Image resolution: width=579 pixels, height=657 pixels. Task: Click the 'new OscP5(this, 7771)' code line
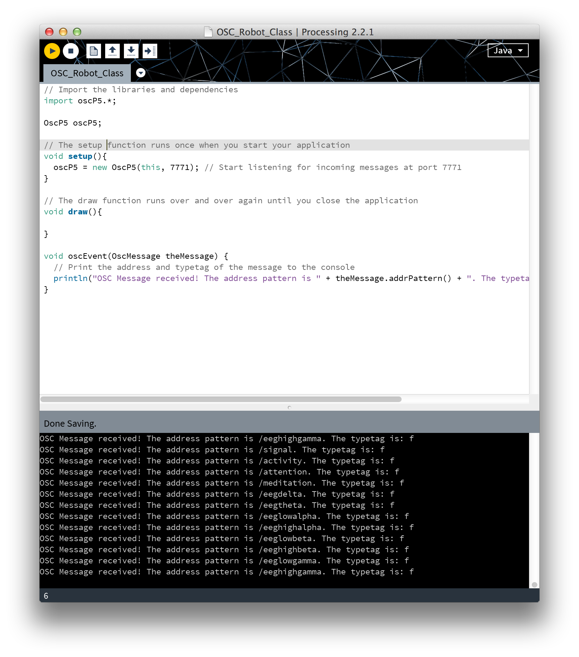(x=126, y=167)
